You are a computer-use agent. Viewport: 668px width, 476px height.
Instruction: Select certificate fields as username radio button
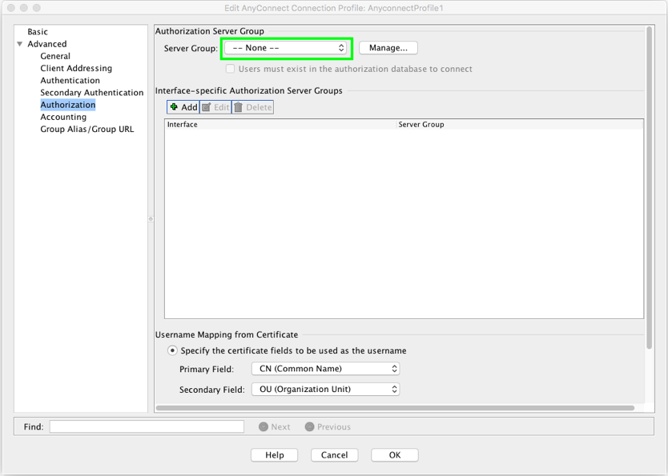pos(172,350)
